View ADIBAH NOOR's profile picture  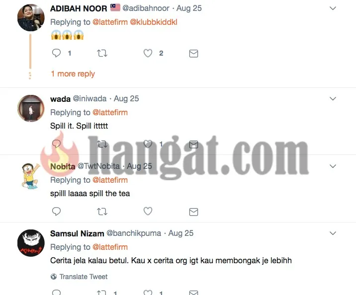point(31,17)
